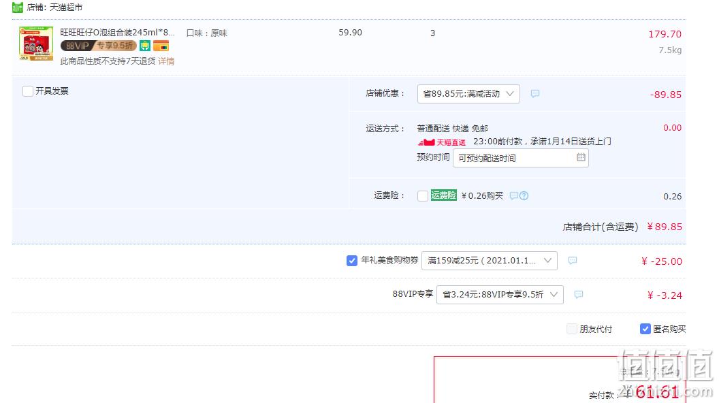Click the ¥ -25.00 coupon amount
This screenshot has height=403, width=719.
662,261
